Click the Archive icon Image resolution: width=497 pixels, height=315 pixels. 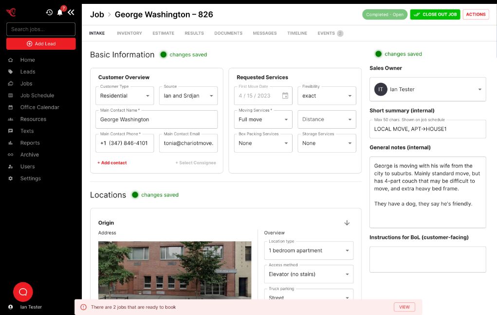click(x=10, y=155)
